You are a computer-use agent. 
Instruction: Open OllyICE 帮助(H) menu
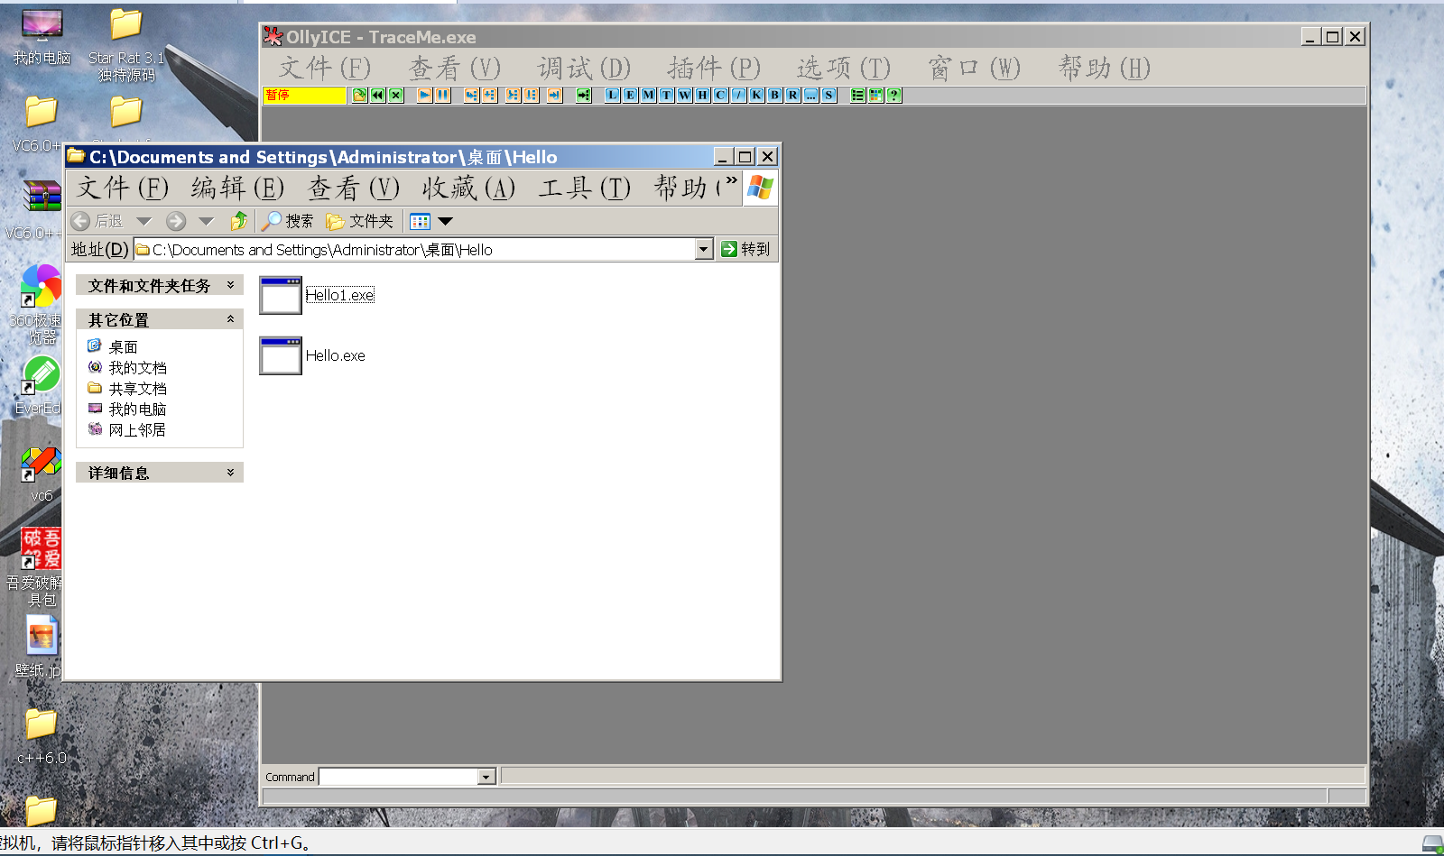click(x=1104, y=68)
